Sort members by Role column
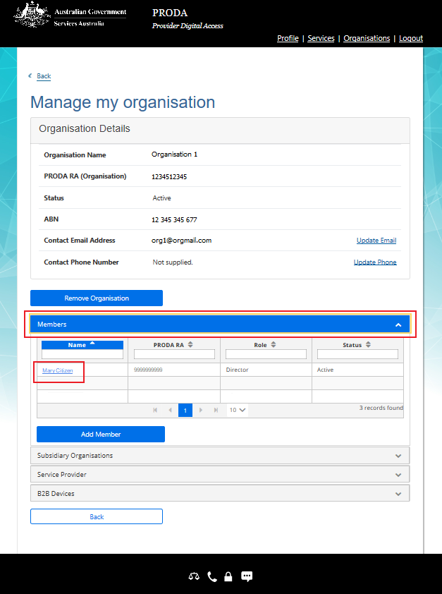The image size is (442, 594). [266, 345]
